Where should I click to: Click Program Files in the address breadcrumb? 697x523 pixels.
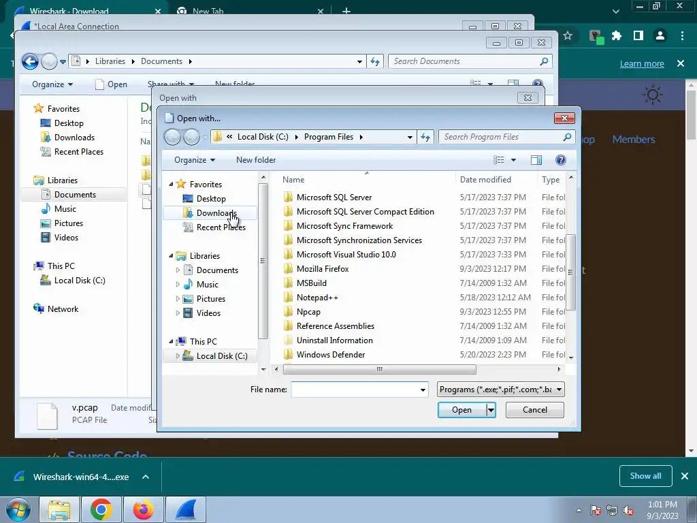329,137
